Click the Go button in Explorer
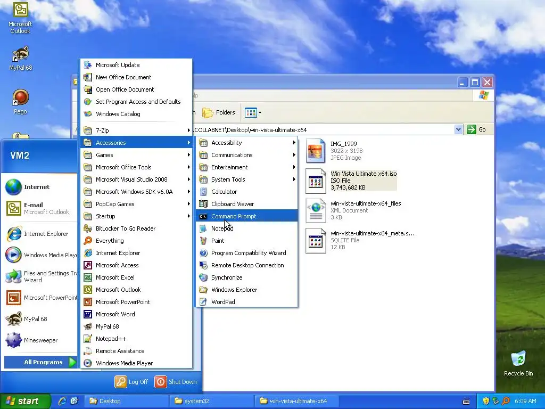The image size is (545, 409). click(x=476, y=129)
